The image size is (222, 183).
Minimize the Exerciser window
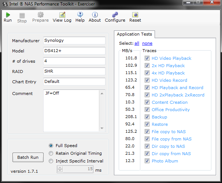point(188,3)
